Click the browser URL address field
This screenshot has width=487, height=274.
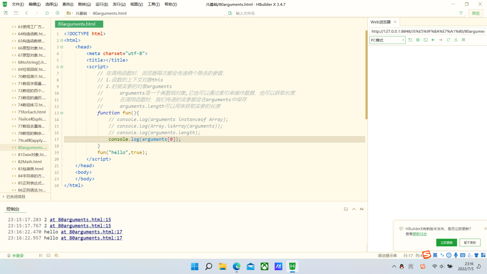pos(427,31)
